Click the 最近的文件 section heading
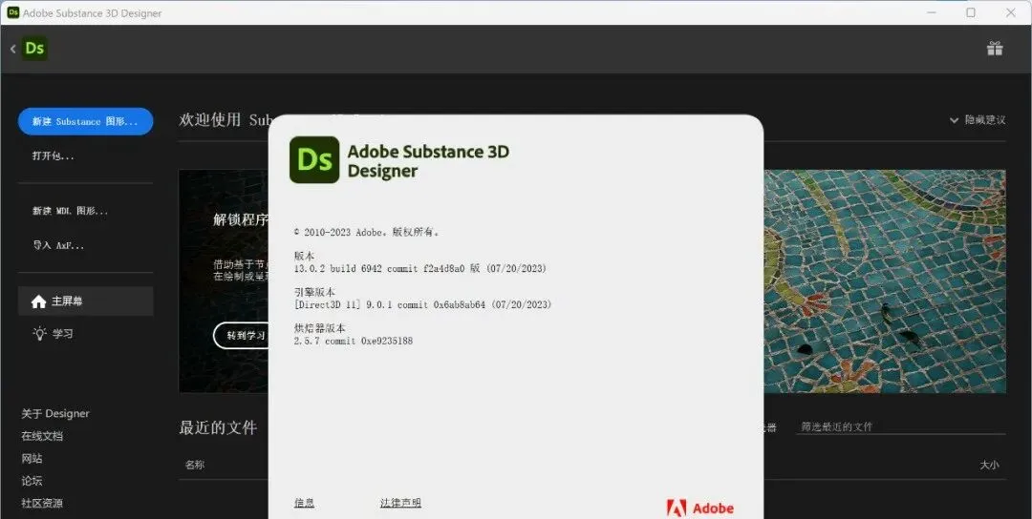This screenshot has height=519, width=1032. point(218,427)
